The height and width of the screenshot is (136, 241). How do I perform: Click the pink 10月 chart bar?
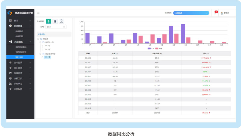tap(200, 42)
